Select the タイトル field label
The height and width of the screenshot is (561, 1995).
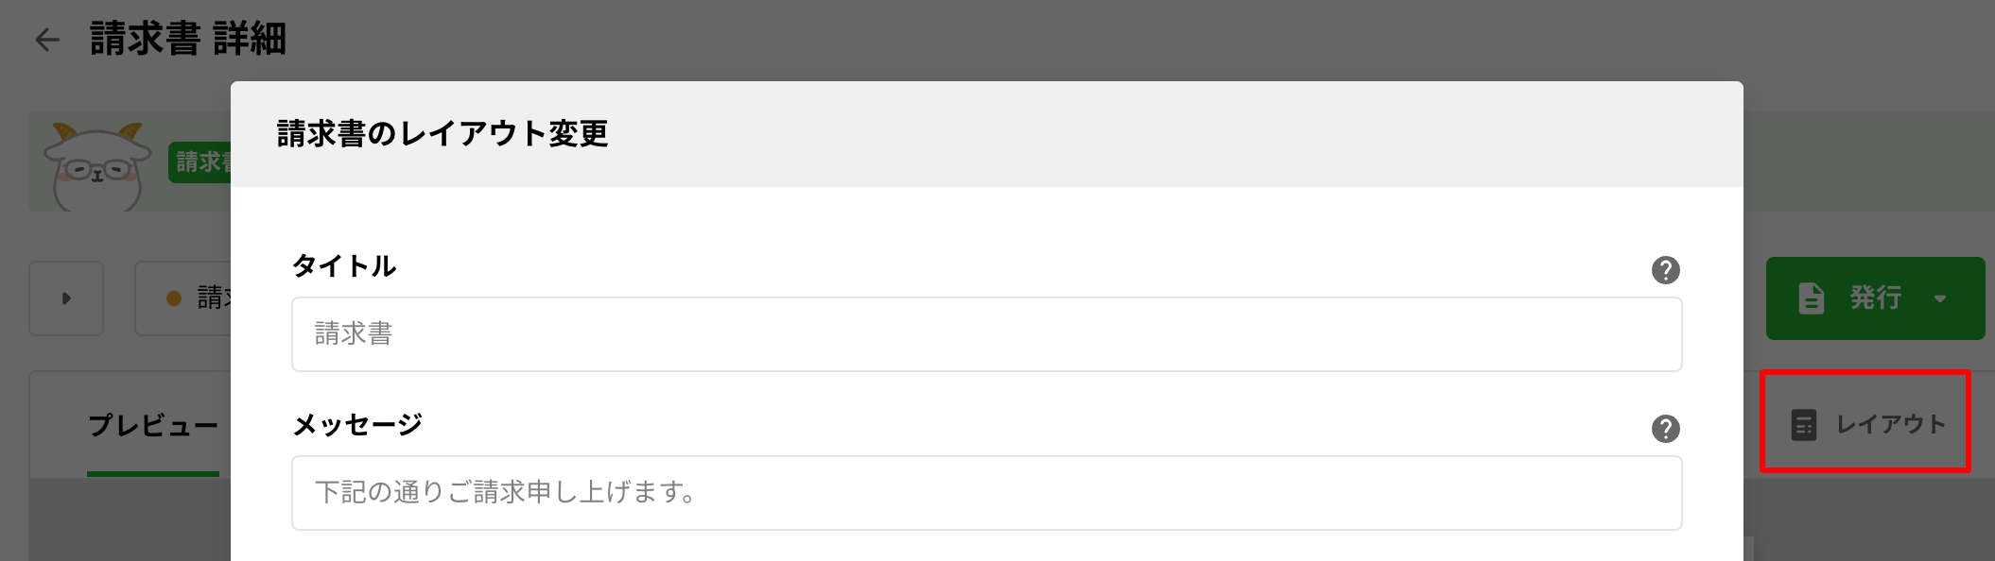click(x=344, y=266)
